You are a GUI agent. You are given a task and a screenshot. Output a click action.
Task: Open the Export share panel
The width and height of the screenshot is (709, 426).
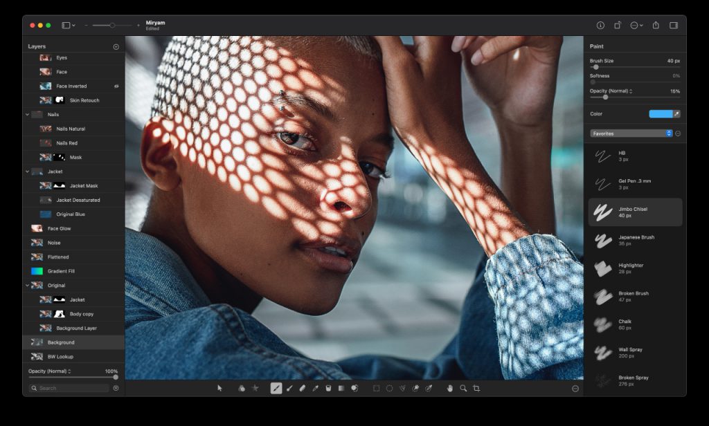tap(655, 25)
